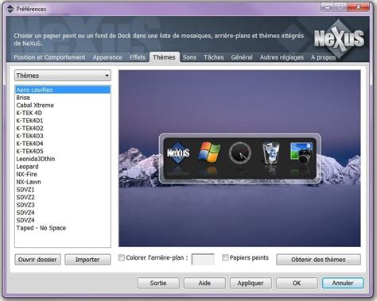Select the Taped - No Space theme

point(63,228)
